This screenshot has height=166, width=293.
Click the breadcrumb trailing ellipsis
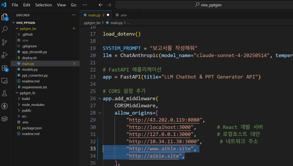(x=128, y=23)
